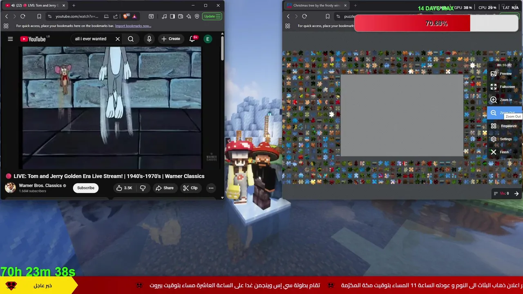Open site settings icon beside youtube.com address
The image size is (523, 294).
[50, 16]
